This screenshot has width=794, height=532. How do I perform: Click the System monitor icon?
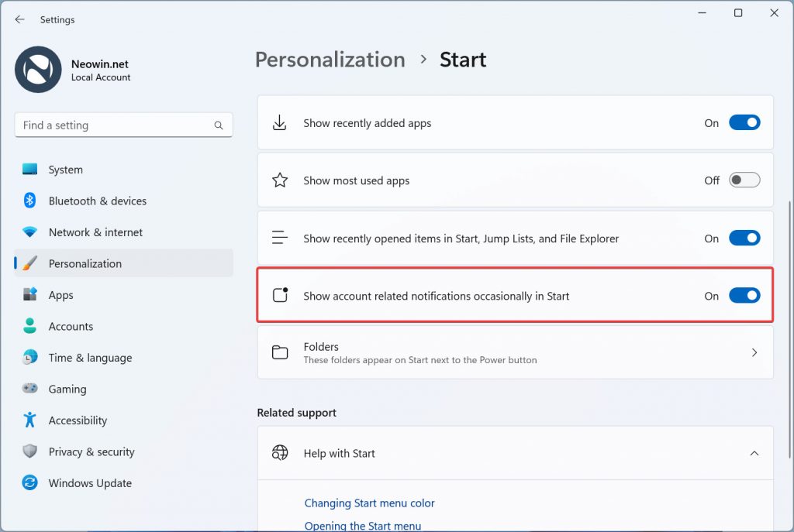[30, 170]
